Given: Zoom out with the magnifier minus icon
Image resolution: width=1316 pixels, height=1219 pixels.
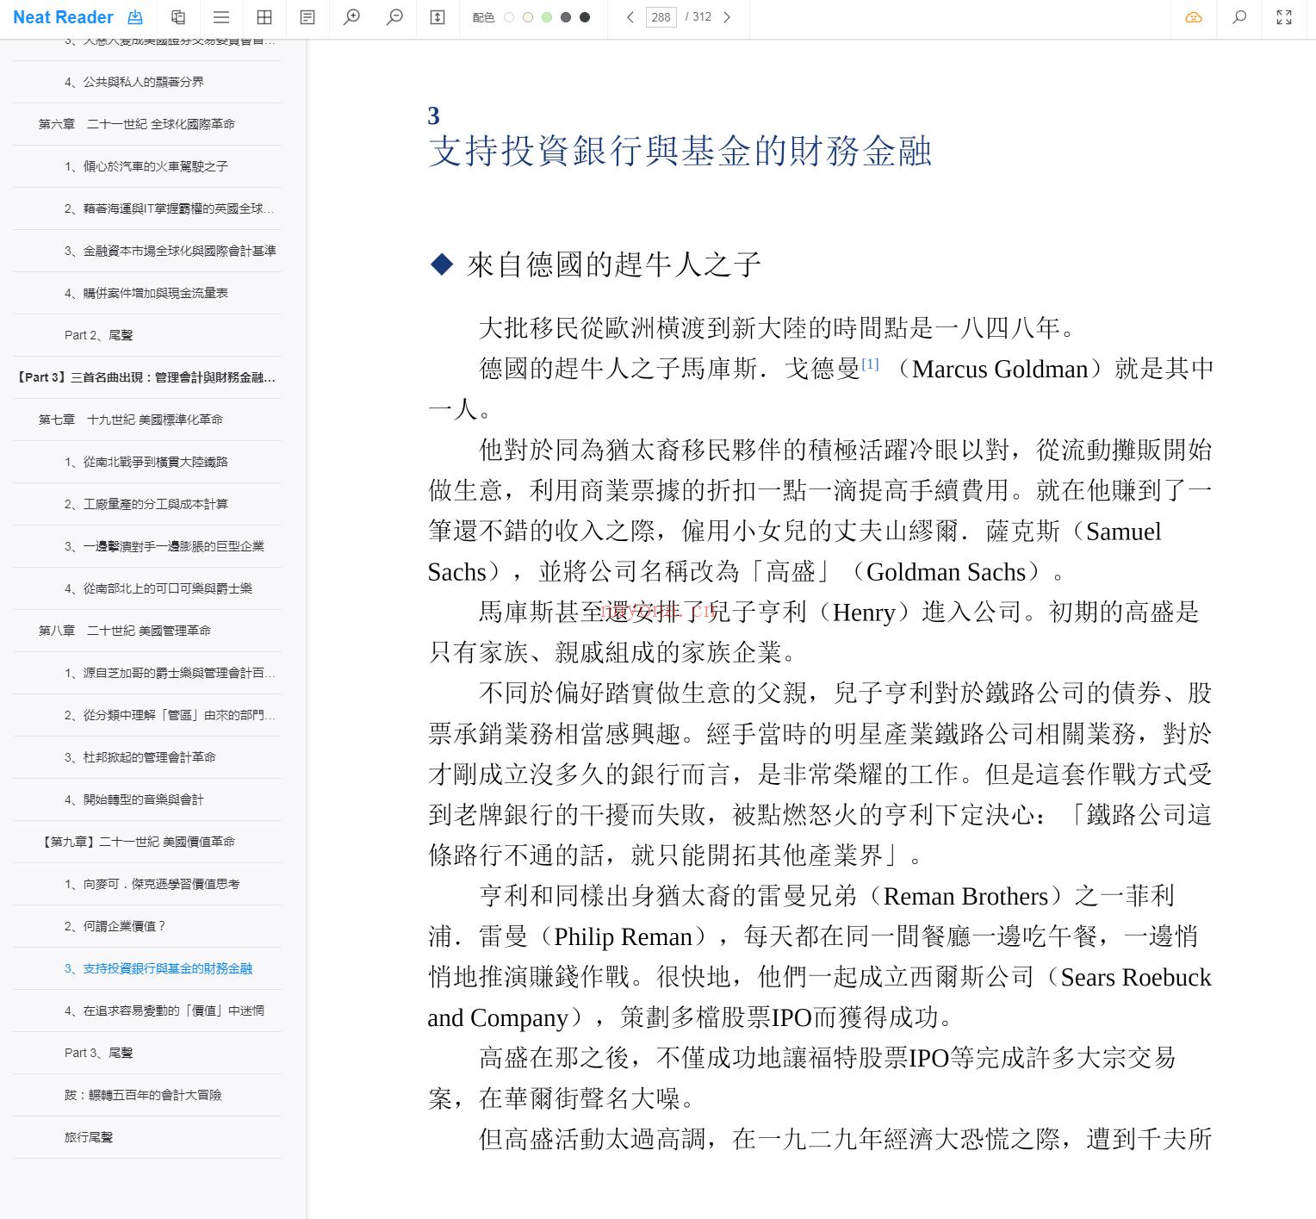Looking at the screenshot, I should click(394, 17).
